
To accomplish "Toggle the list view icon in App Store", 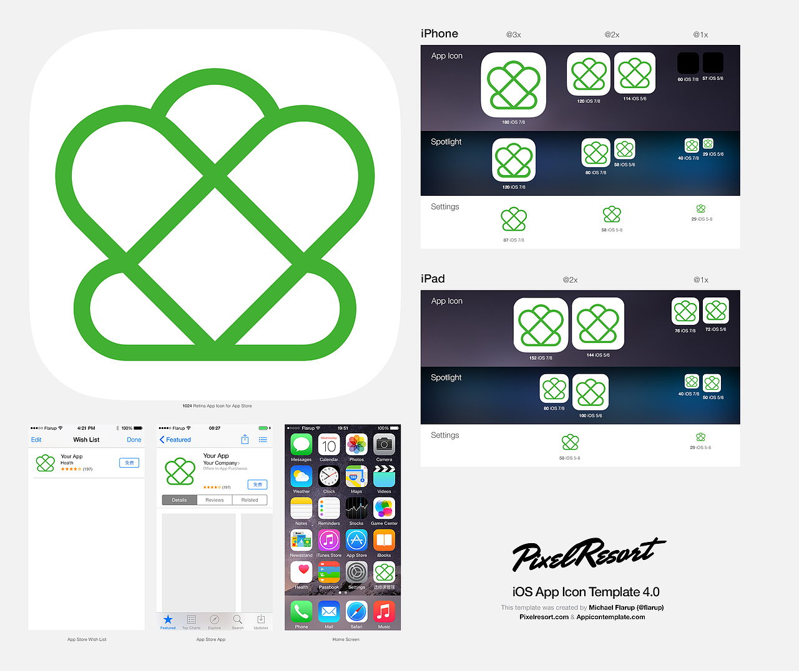I will pyautogui.click(x=263, y=439).
